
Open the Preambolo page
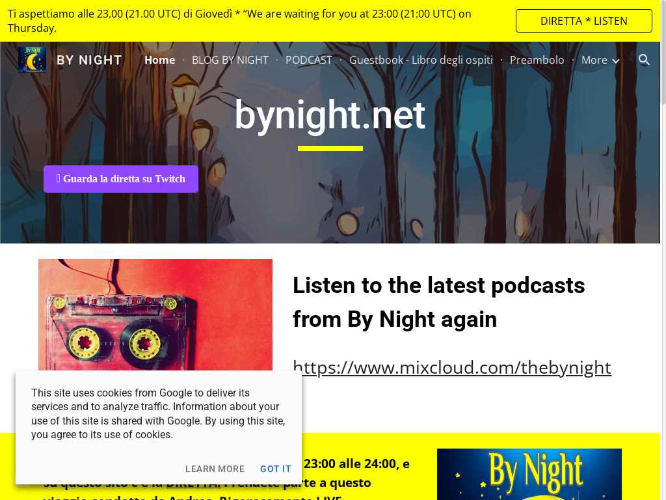point(537,61)
